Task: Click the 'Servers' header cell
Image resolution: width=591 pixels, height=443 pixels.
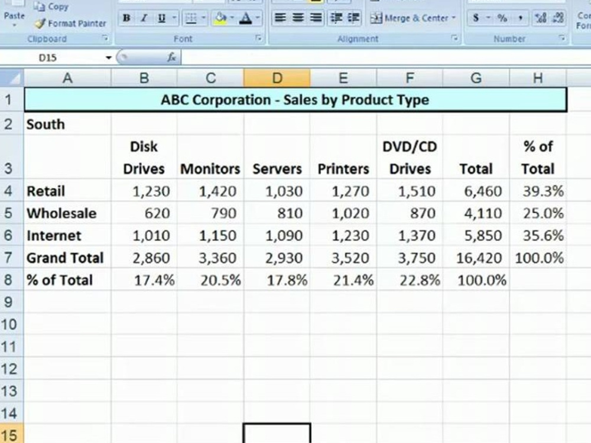Action: click(x=277, y=157)
